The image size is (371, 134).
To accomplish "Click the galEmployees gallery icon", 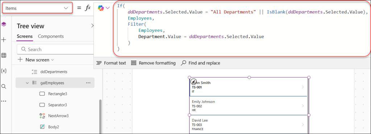I will tap(34, 83).
